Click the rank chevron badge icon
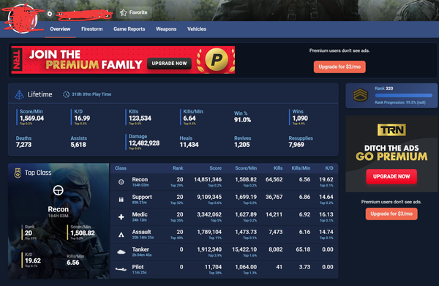This screenshot has width=439, height=286. (360, 95)
